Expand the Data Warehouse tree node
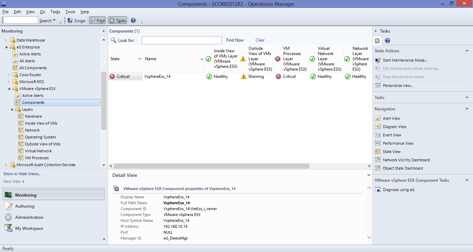 [x=6, y=40]
